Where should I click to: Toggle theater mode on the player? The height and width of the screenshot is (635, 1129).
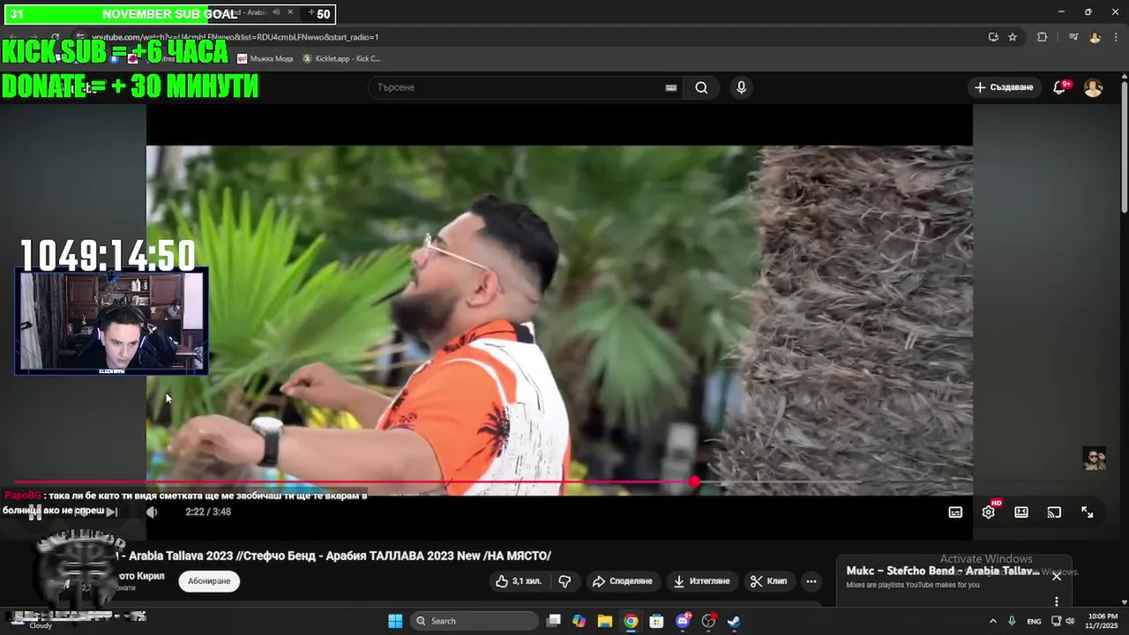(1021, 512)
